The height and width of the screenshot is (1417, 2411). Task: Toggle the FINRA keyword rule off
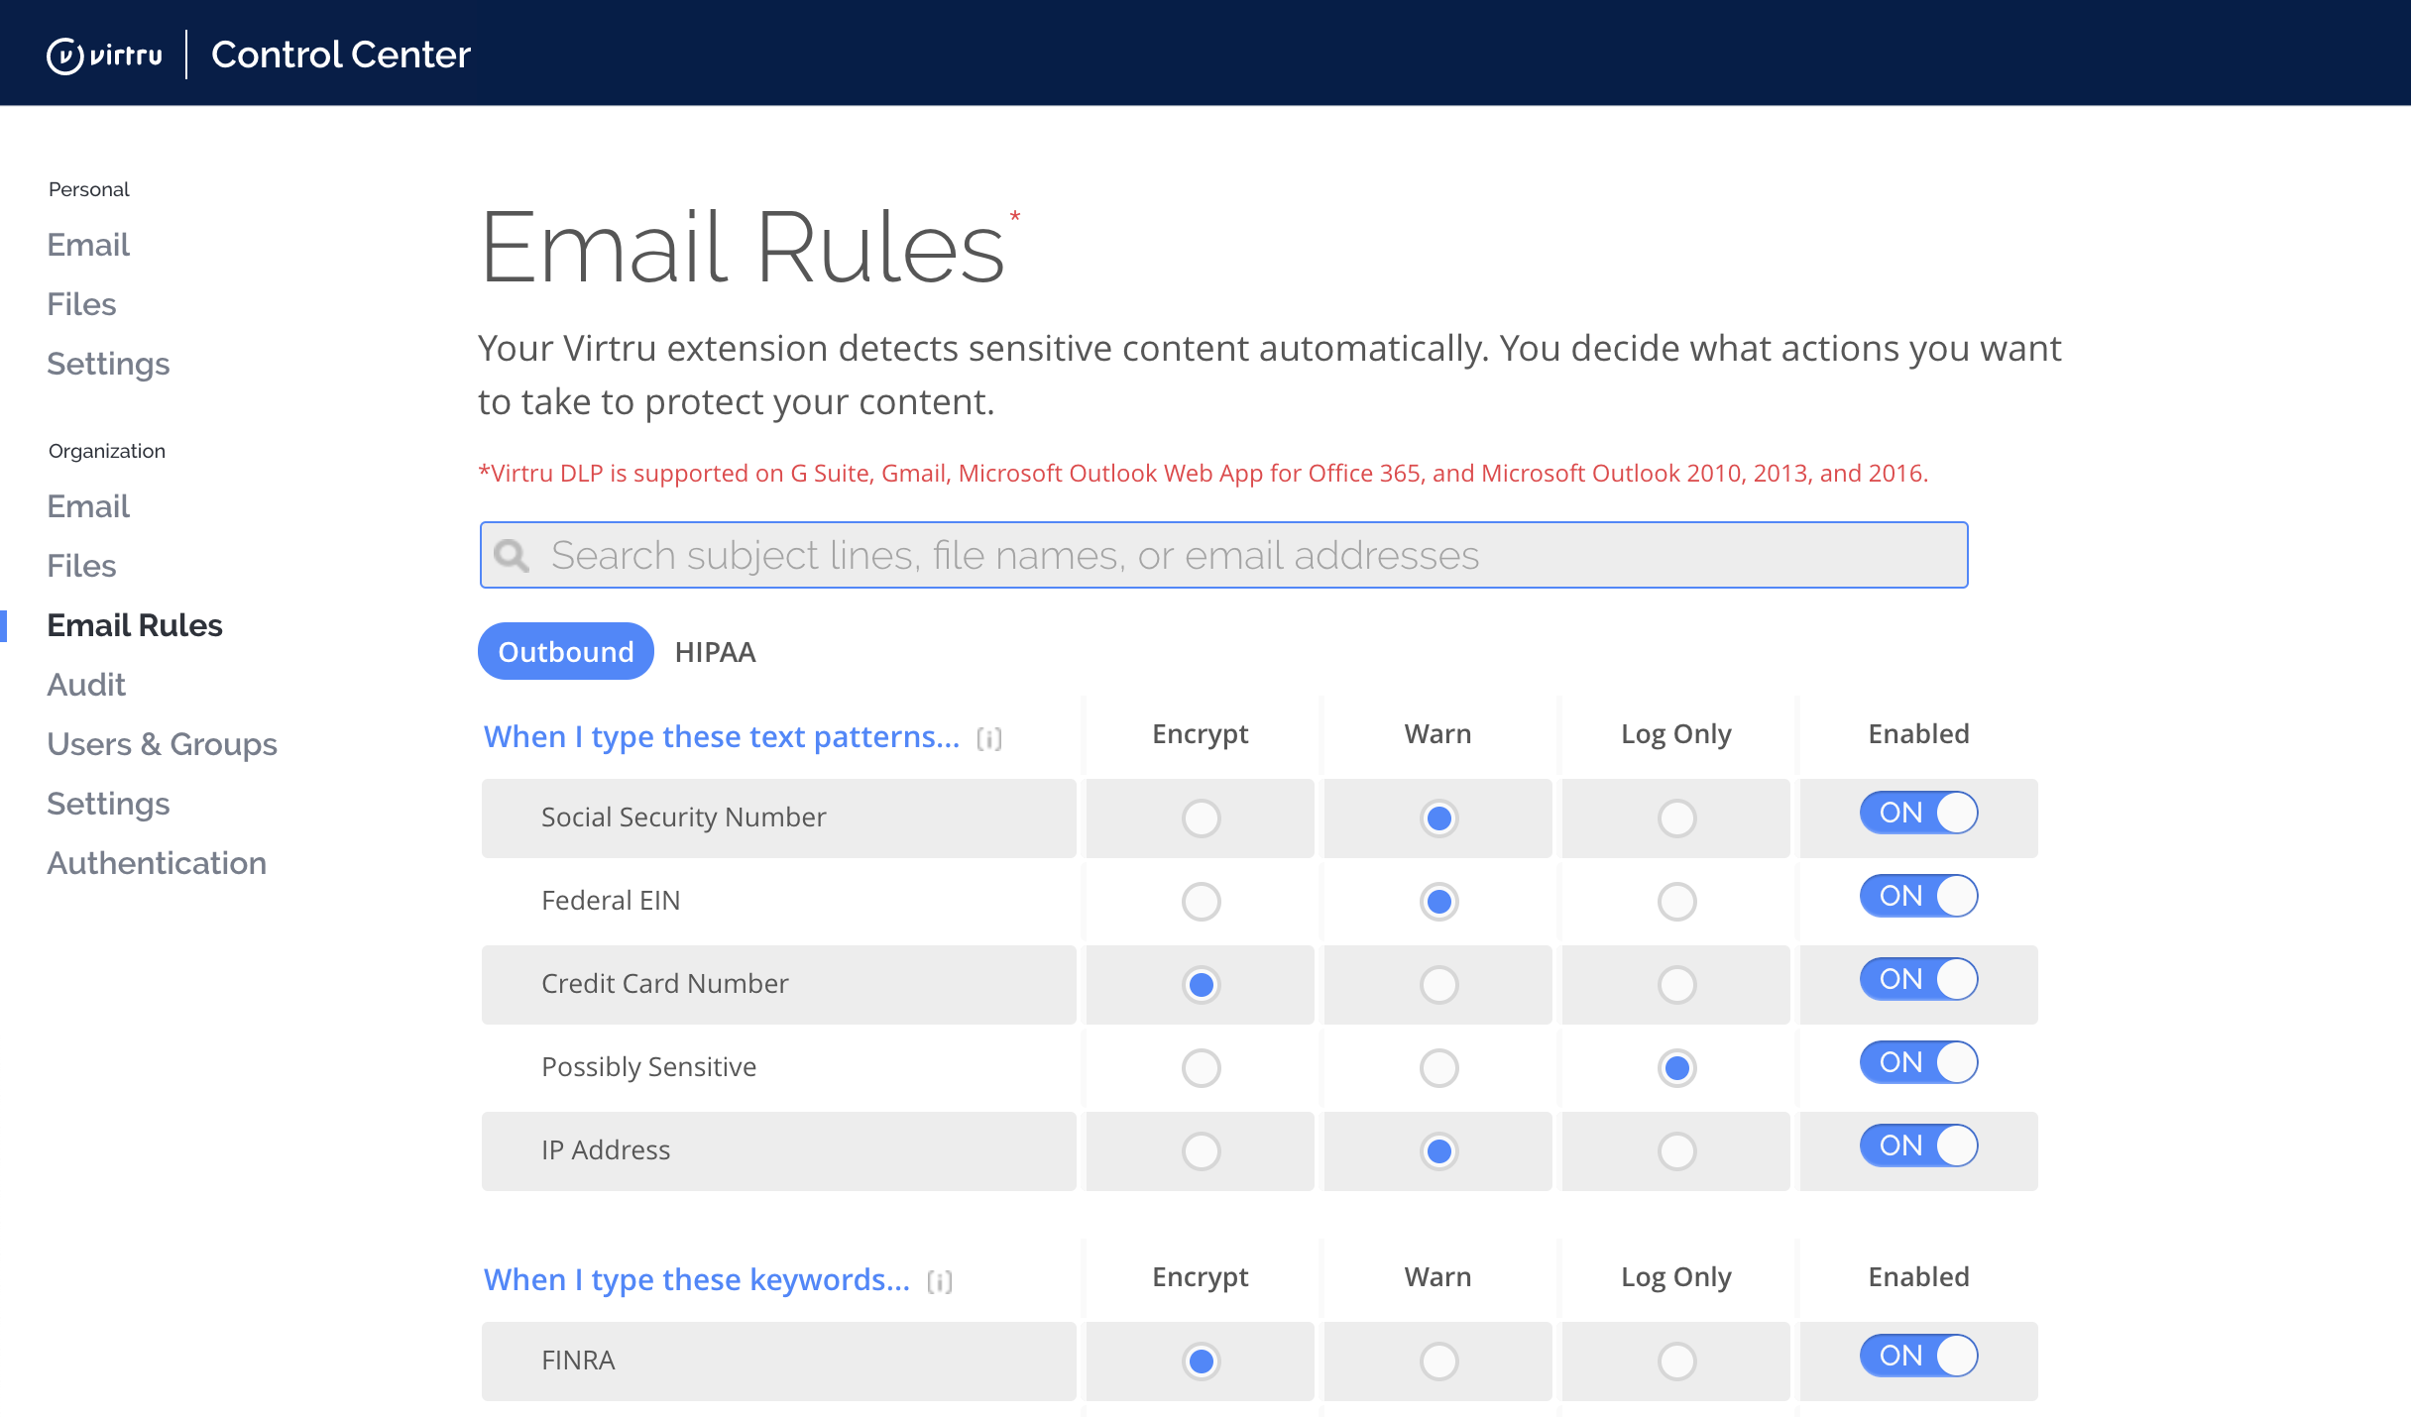[x=1918, y=1356]
